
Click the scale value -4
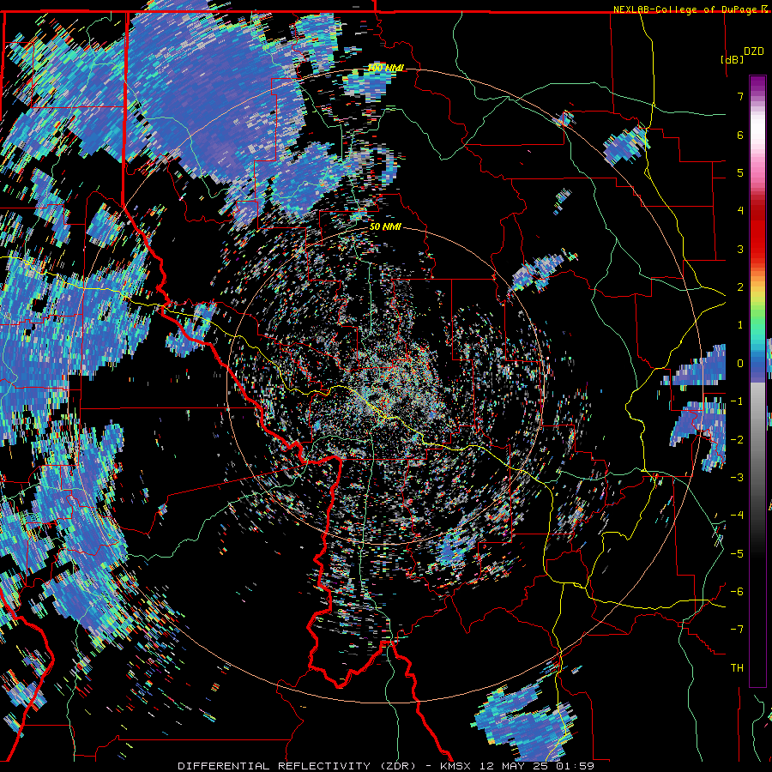tap(737, 515)
